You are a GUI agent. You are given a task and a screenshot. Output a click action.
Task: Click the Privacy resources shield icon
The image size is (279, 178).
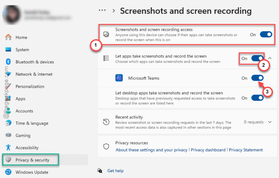[x=106, y=146]
